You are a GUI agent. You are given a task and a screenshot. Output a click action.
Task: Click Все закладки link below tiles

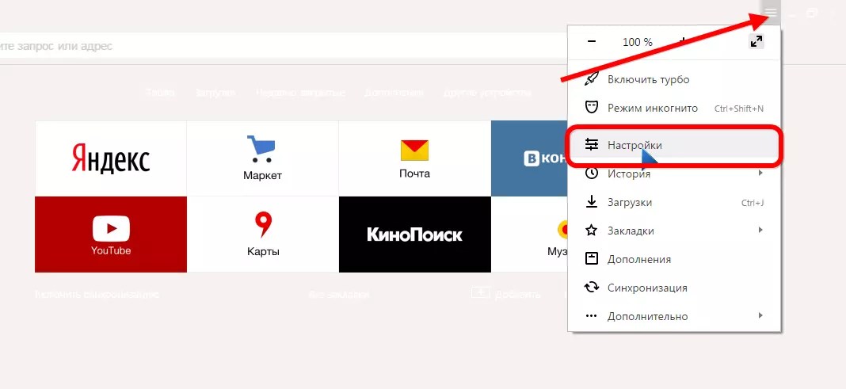click(339, 295)
